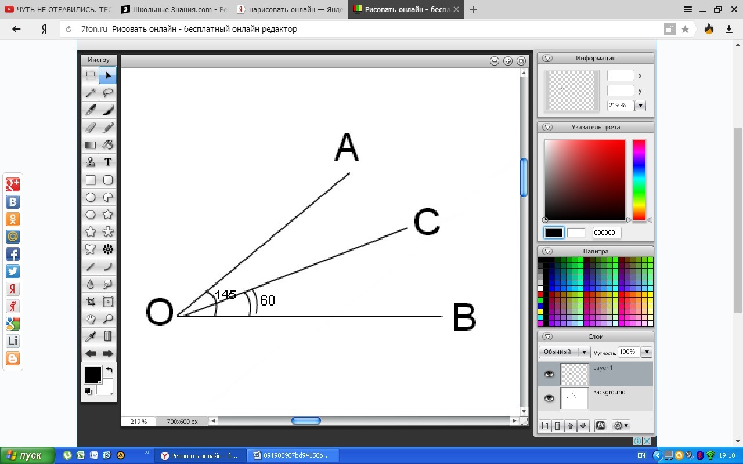Viewport: 743px width, 464px height.
Task: Click the layer effects fx button
Action: (601, 426)
